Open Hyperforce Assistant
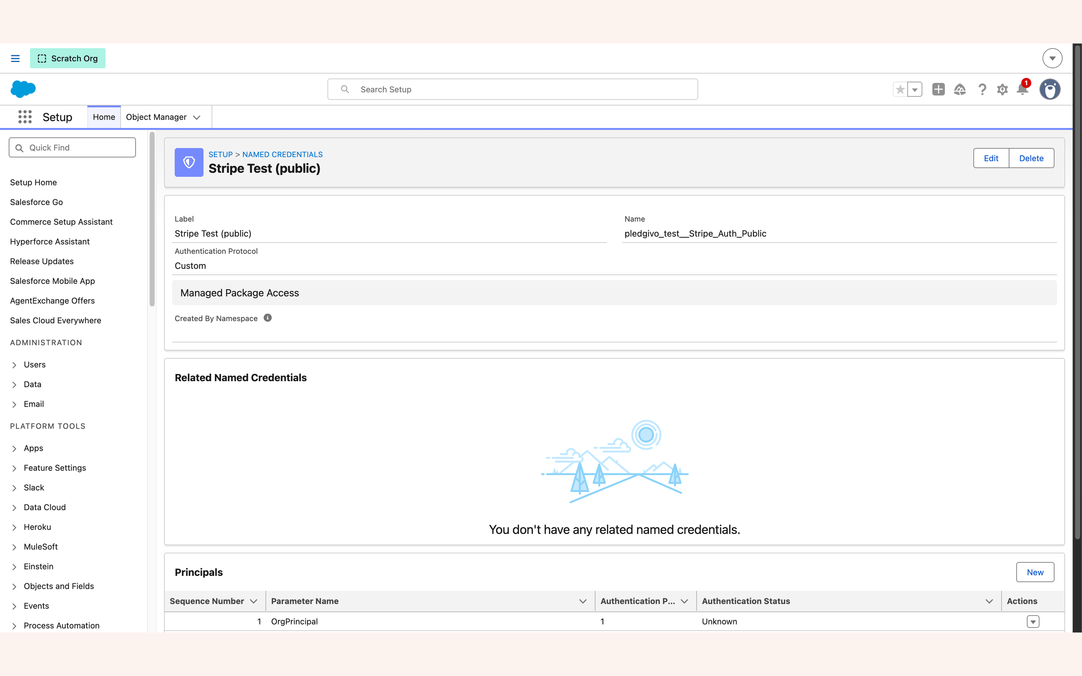 click(x=50, y=241)
